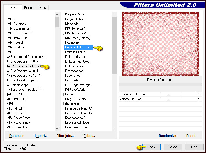Select the VM Extravaganza category

click(x=20, y=33)
